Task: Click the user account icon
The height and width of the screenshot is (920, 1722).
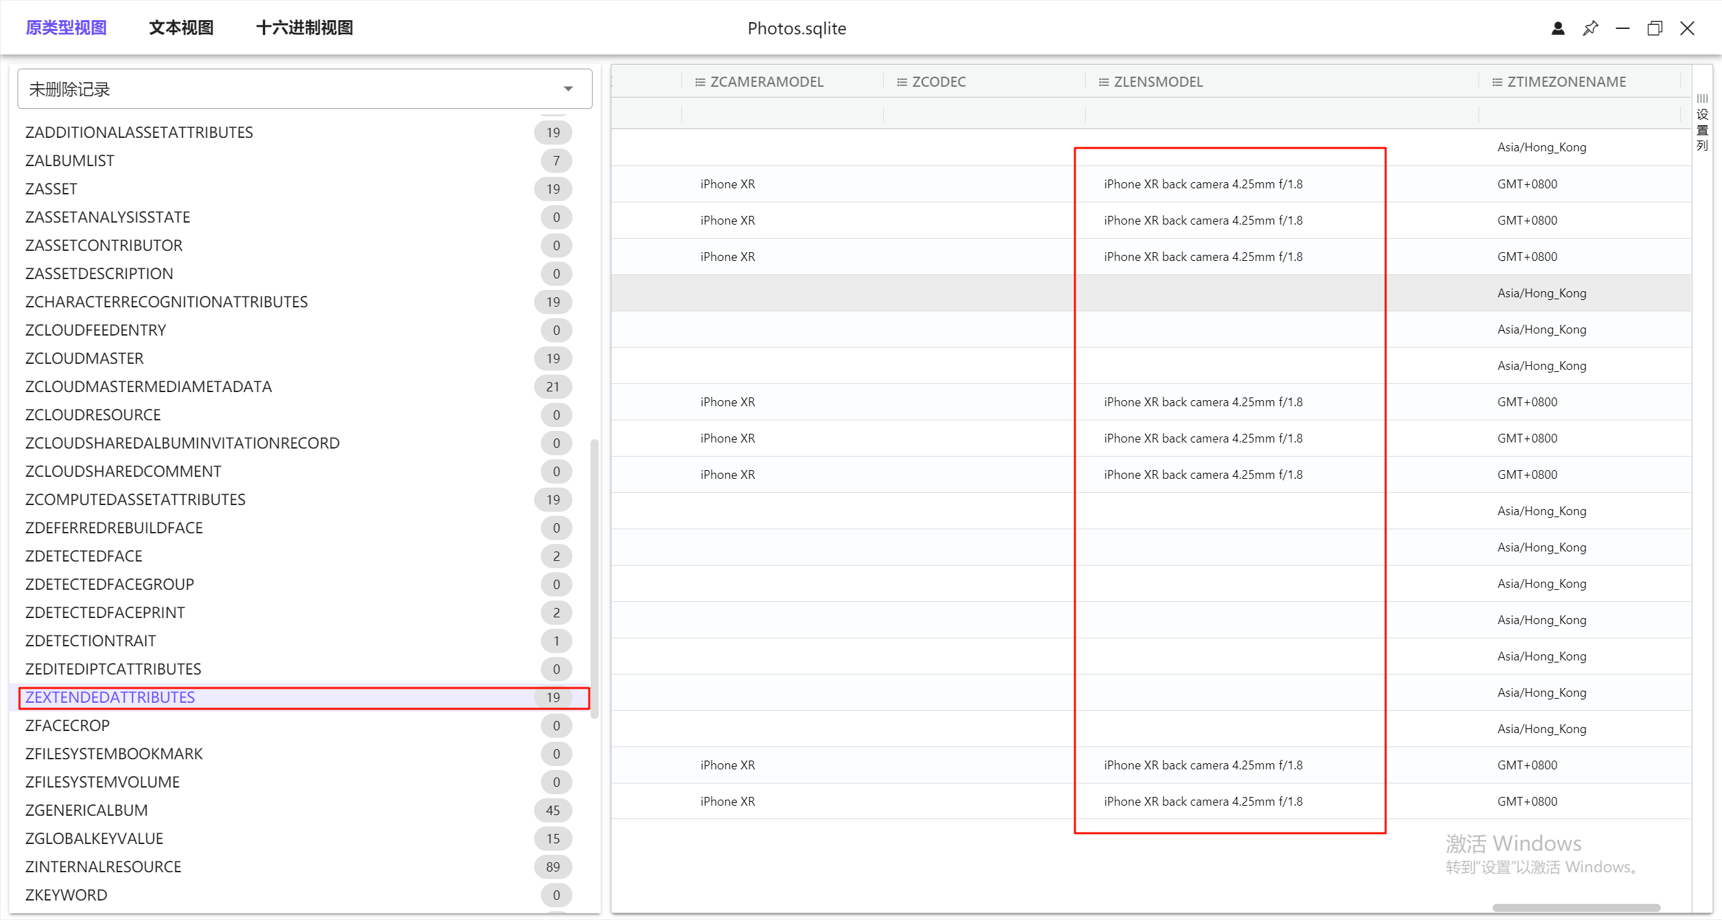Action: click(1558, 28)
